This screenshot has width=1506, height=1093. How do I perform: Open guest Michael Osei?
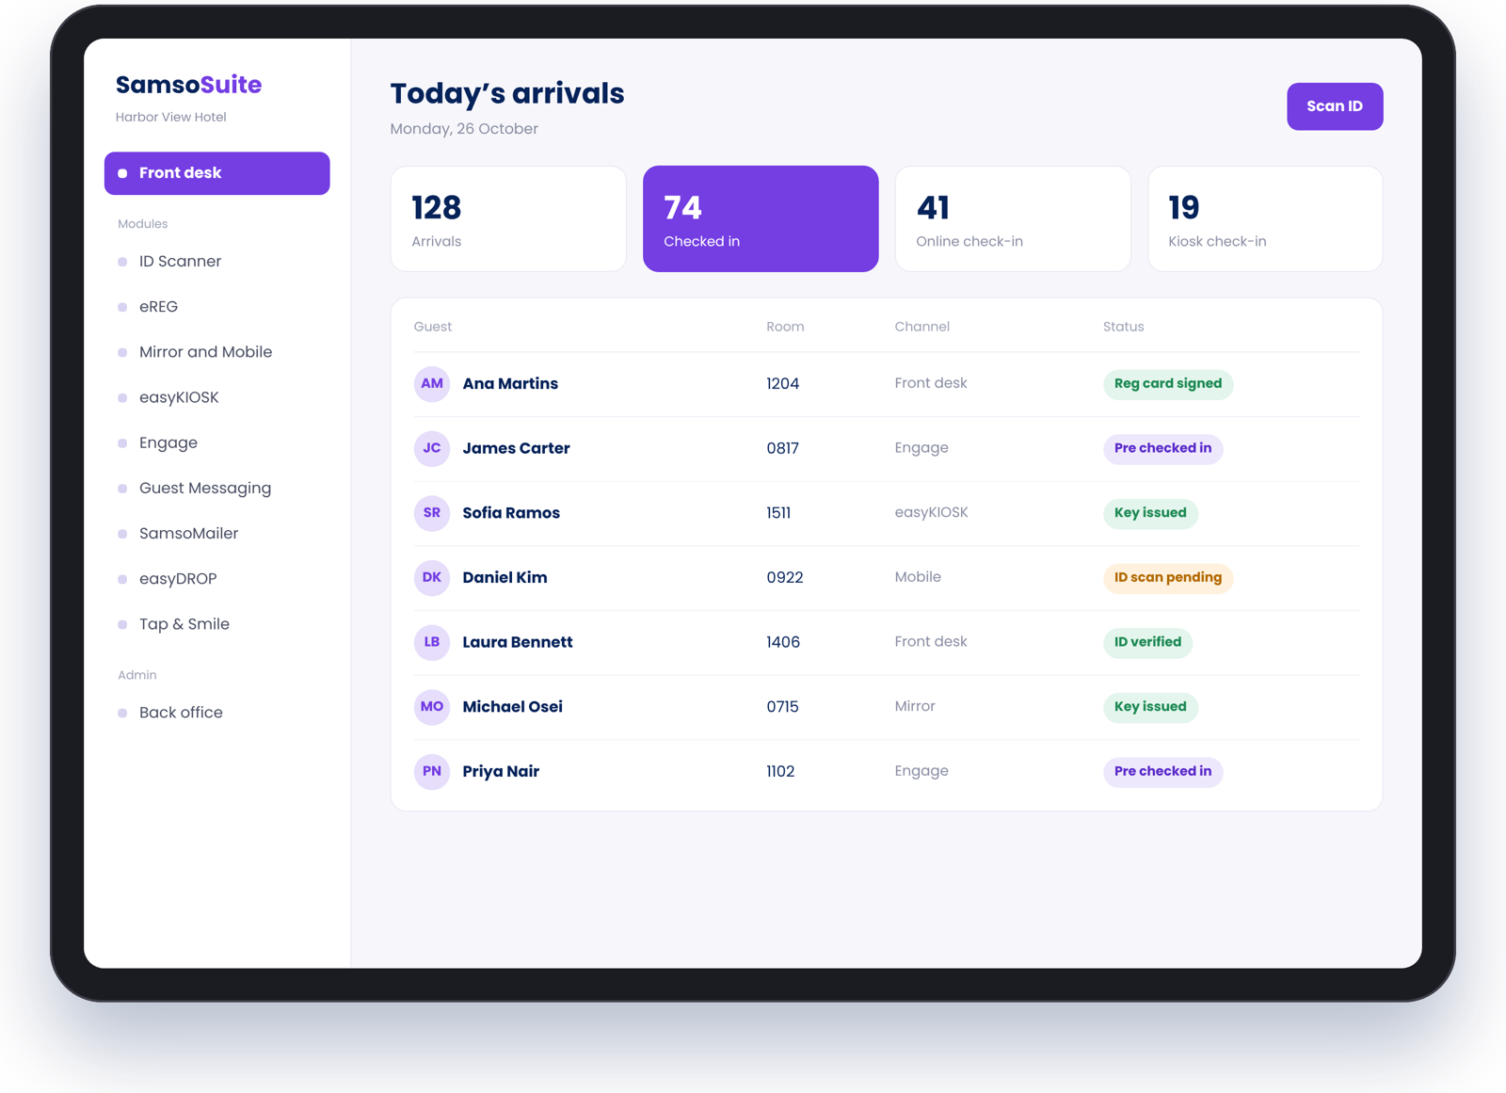512,707
